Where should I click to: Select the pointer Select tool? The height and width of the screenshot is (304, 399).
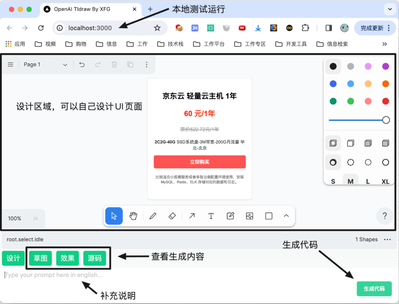coord(114,216)
